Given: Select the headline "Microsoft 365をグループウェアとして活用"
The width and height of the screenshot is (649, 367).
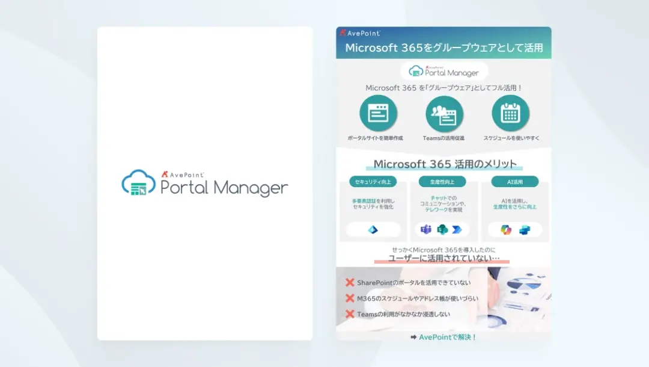Looking at the screenshot, I should pyautogui.click(x=443, y=48).
